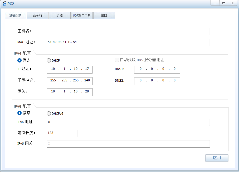This screenshot has height=172, width=239.
Task: Click the 应用 apply button
Action: [x=217, y=158]
